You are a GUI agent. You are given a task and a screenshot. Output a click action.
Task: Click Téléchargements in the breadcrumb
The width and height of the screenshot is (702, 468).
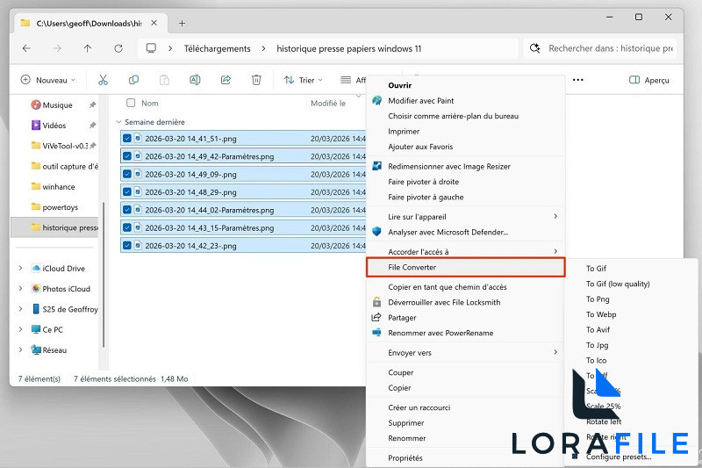(217, 48)
